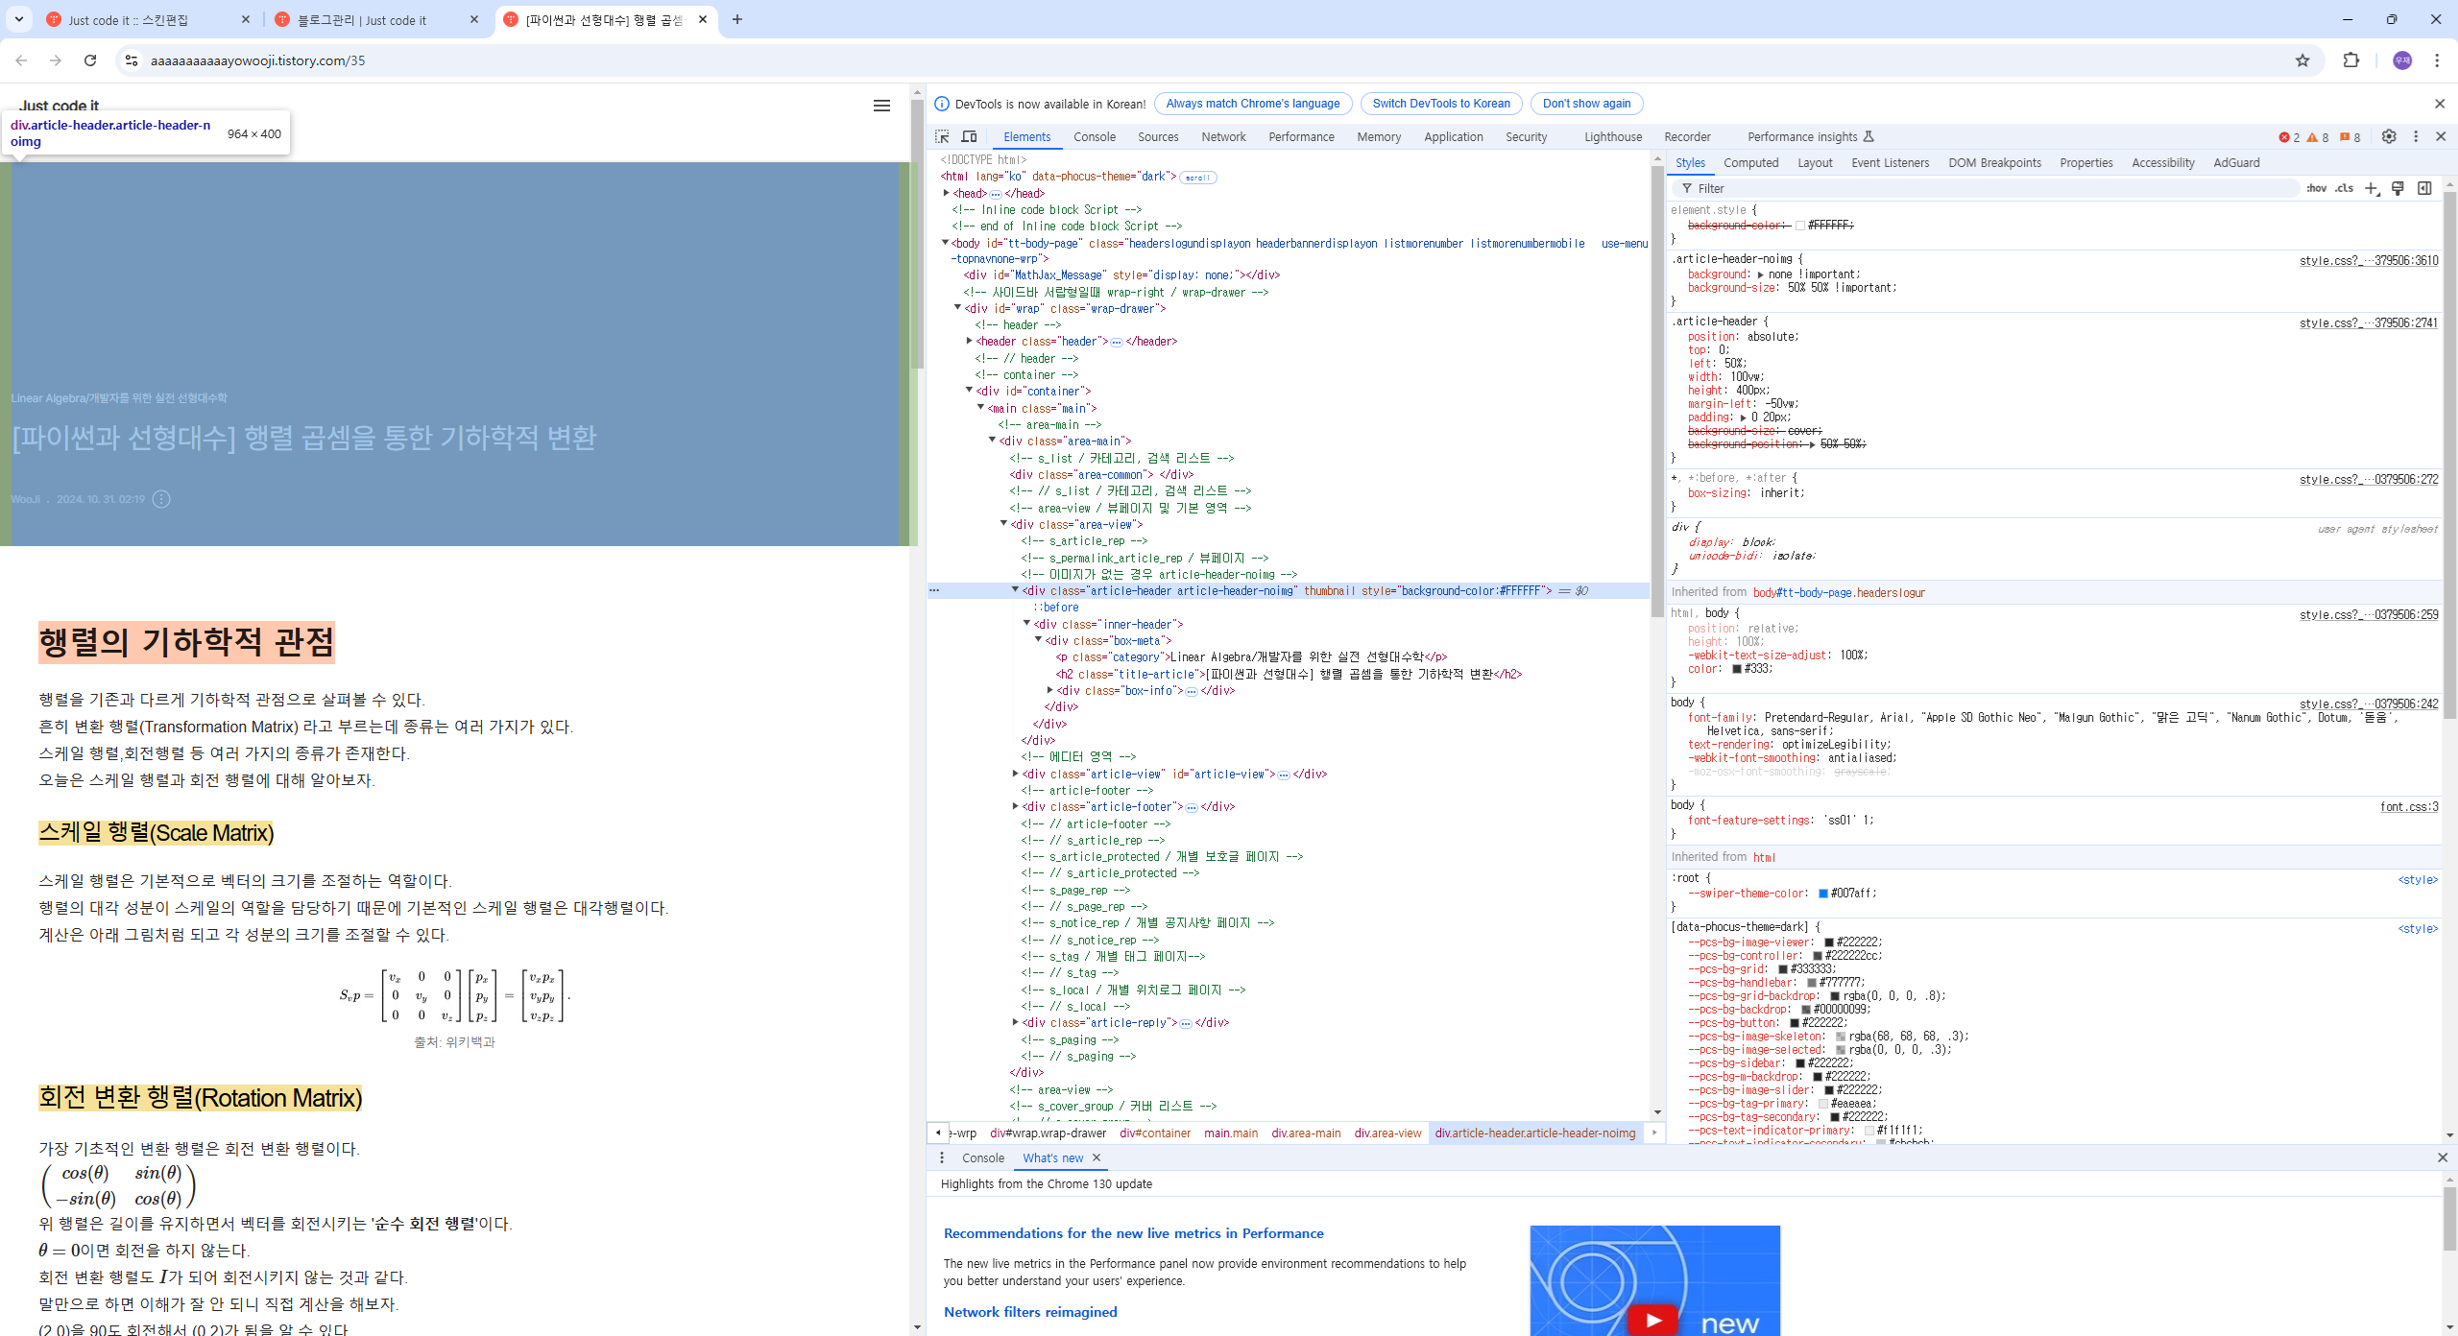Expand the header class="header" node
The height and width of the screenshot is (1336, 2458).
tap(970, 341)
